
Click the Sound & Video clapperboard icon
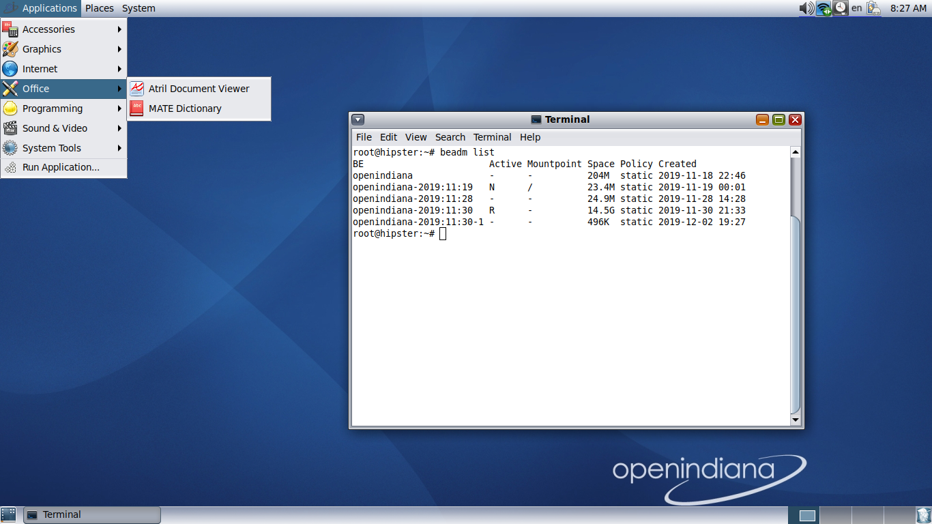coord(10,128)
